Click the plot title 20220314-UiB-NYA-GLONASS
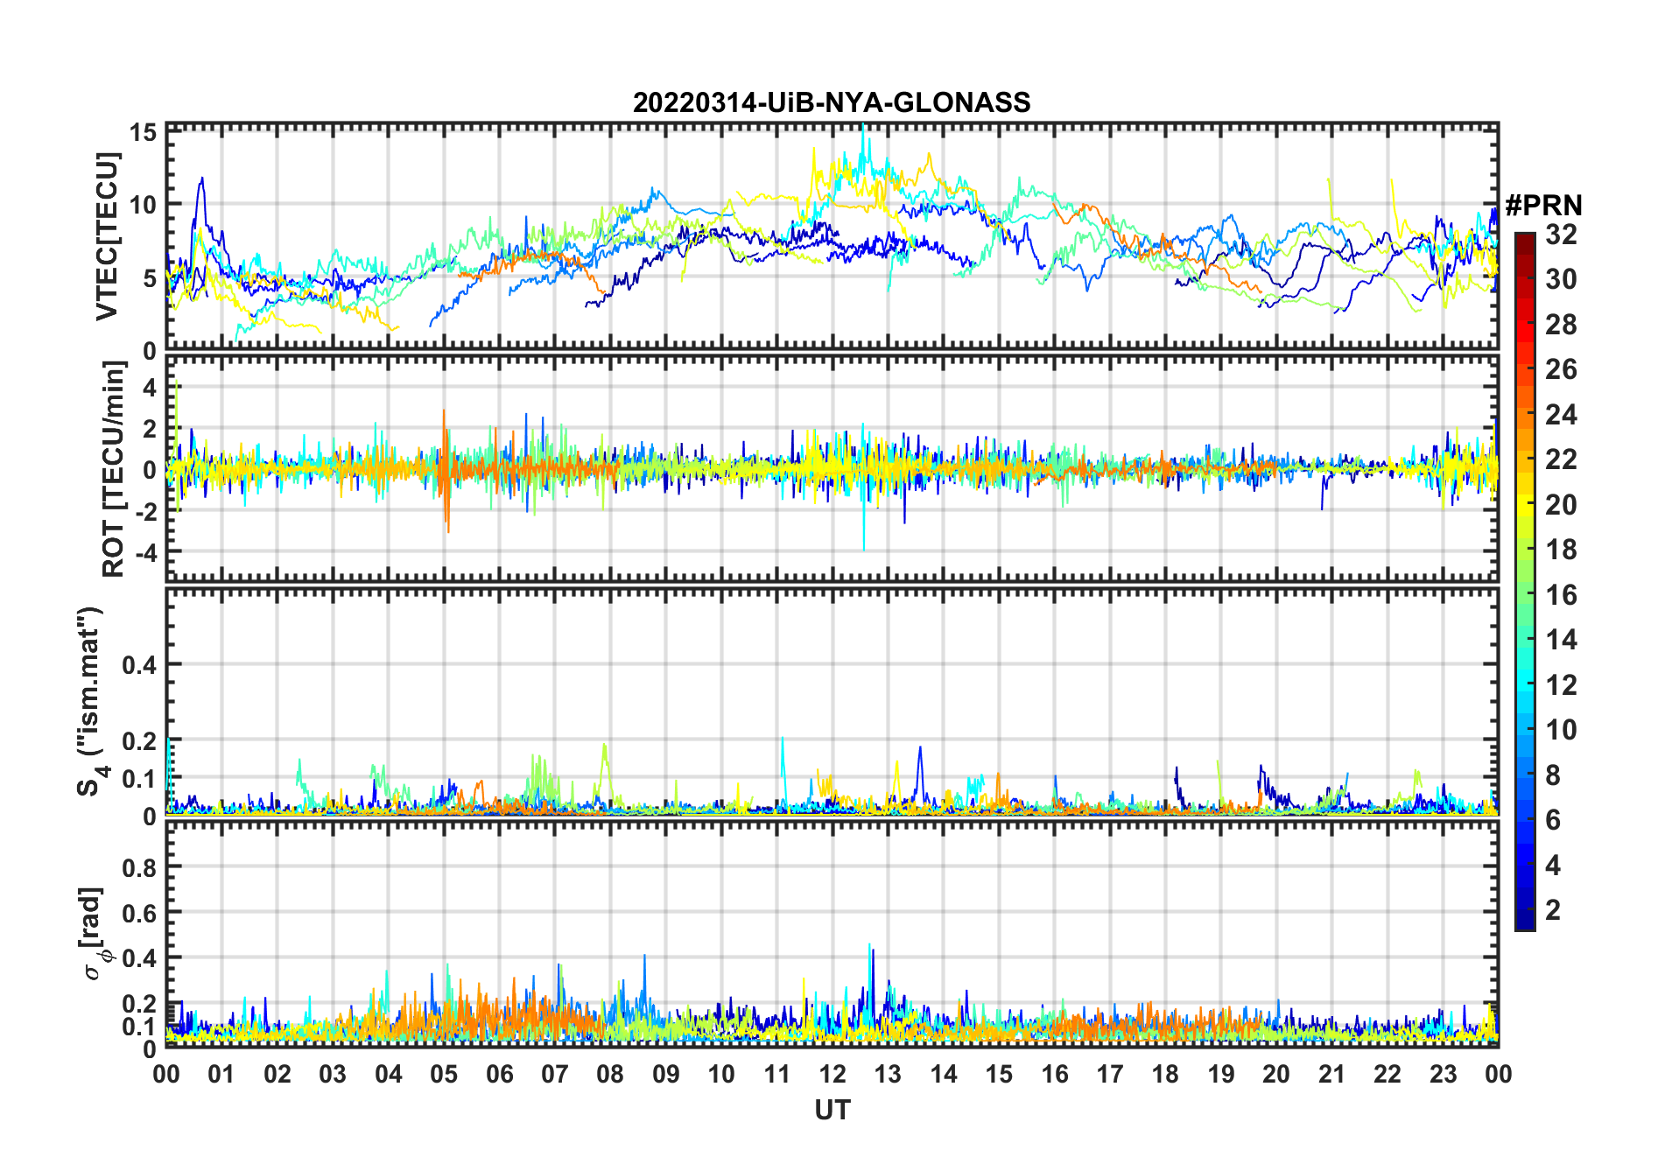This screenshot has width=1665, height=1164. (832, 102)
